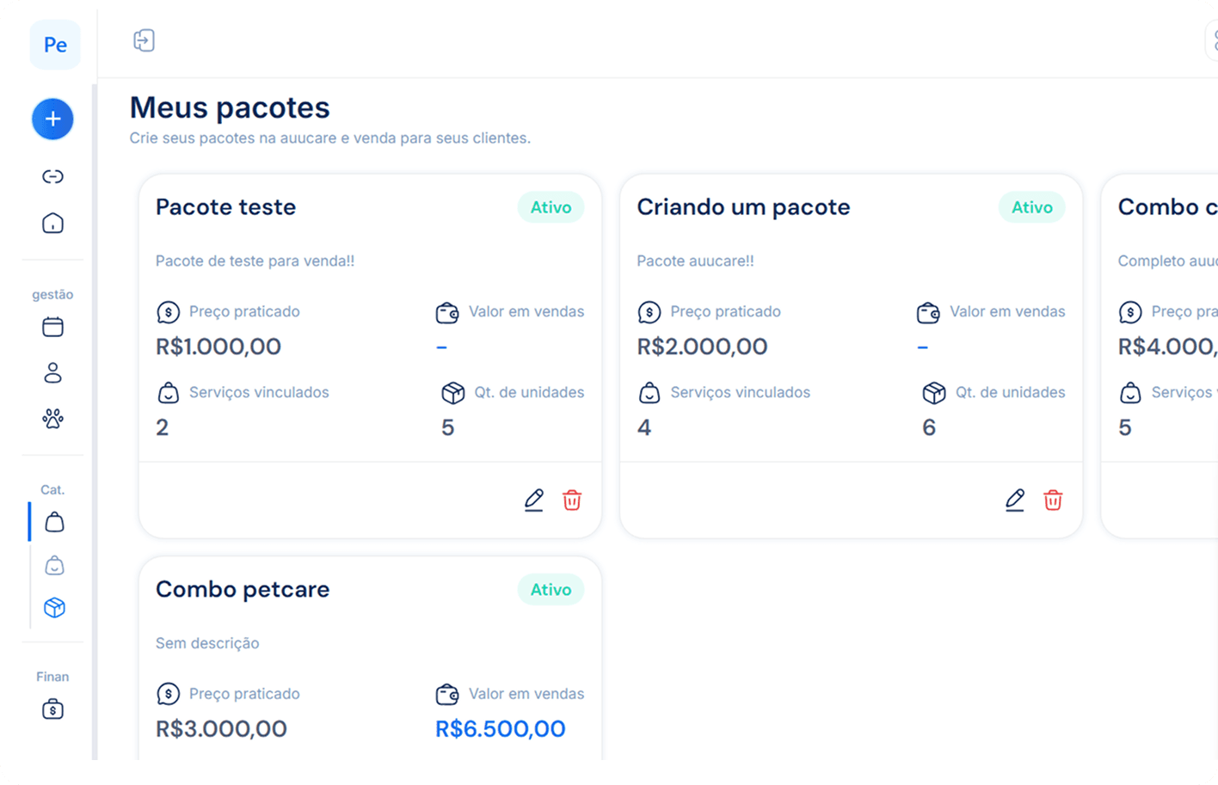Select the paw icon for pets
The width and height of the screenshot is (1218, 785).
coord(52,419)
